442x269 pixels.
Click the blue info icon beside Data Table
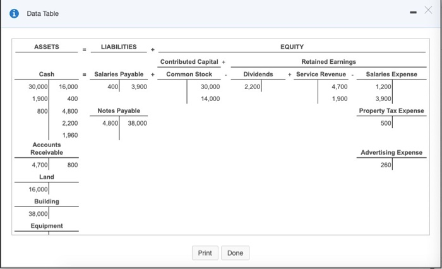point(14,13)
